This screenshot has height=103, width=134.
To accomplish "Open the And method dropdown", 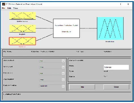I will (x=52, y=61).
